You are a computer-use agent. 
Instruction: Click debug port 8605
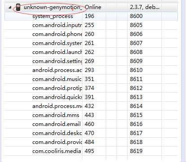tap(136, 25)
